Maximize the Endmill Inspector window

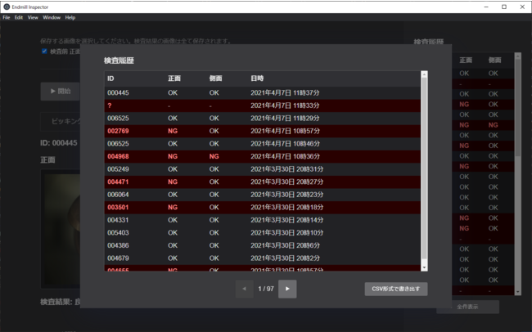[x=503, y=7]
